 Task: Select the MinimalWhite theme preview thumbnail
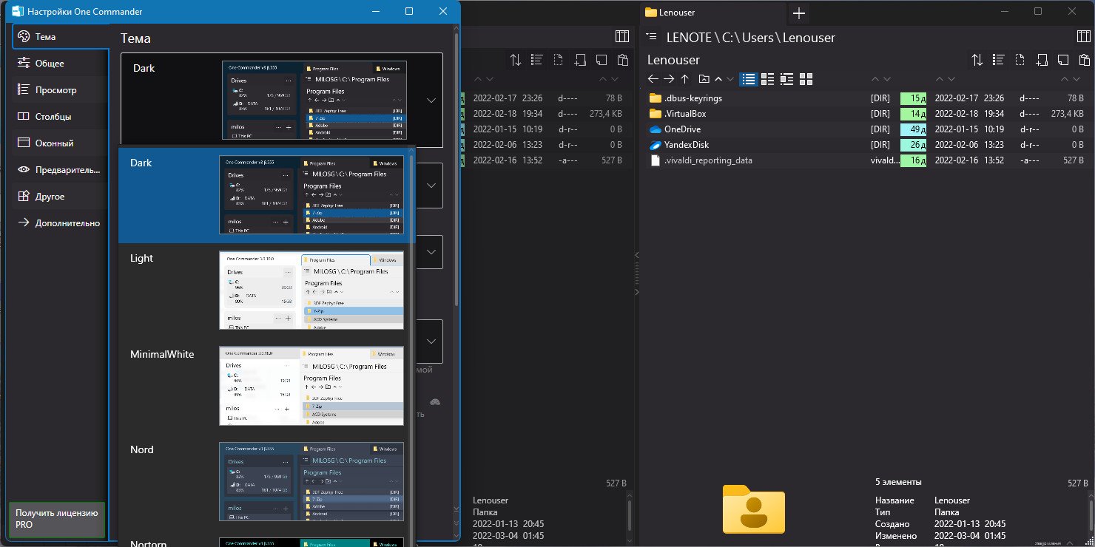[311, 386]
